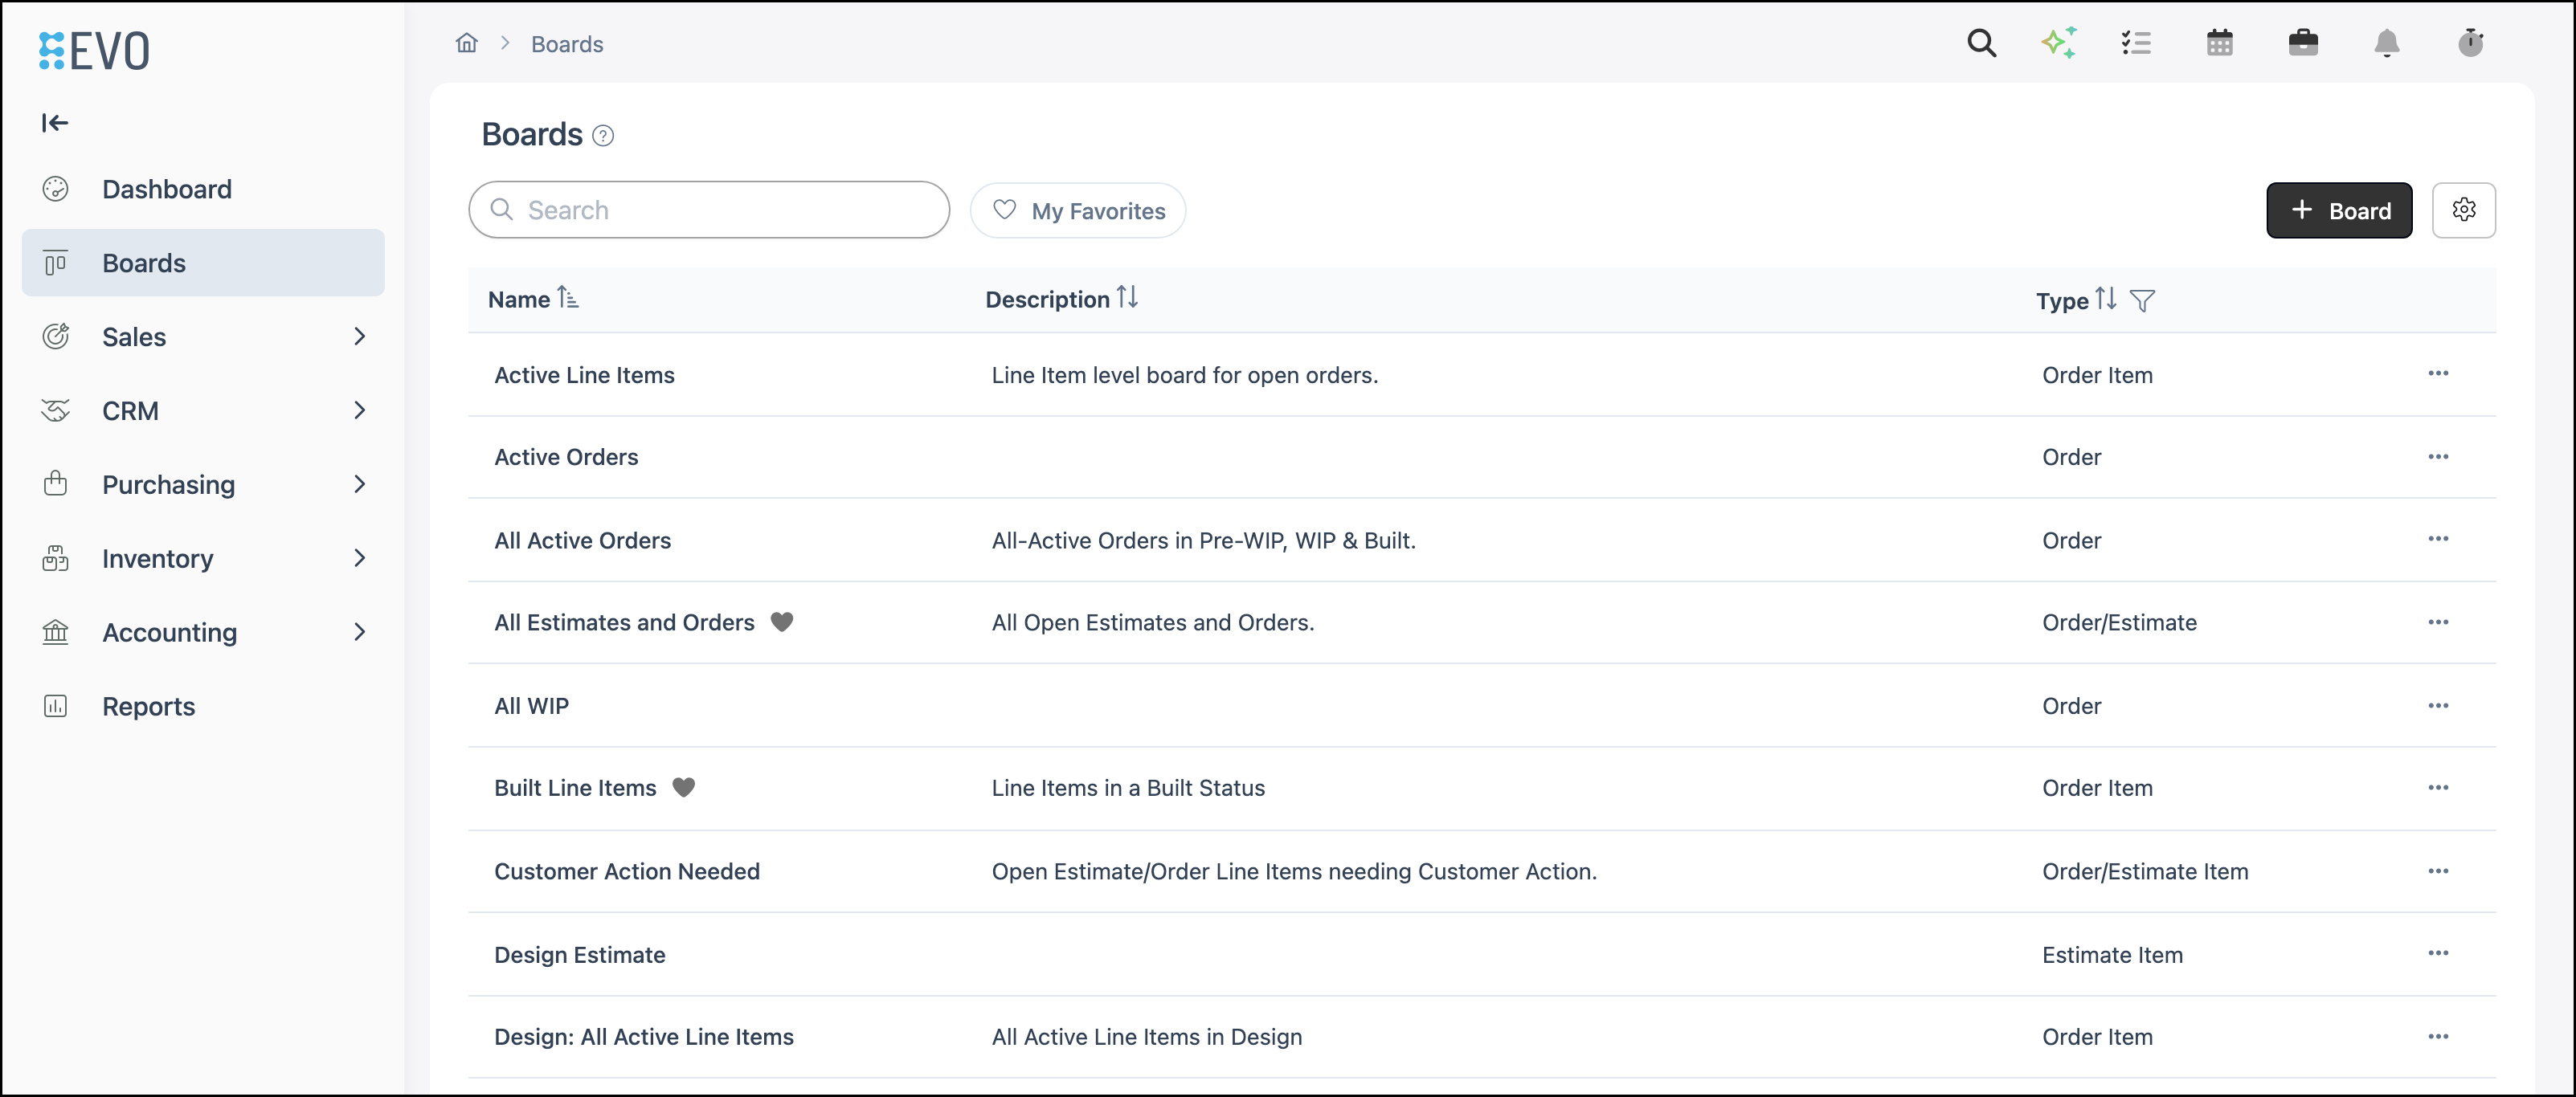Unfavorite All Estimates and Orders heart
2576x1097 pixels.
pyautogui.click(x=781, y=622)
